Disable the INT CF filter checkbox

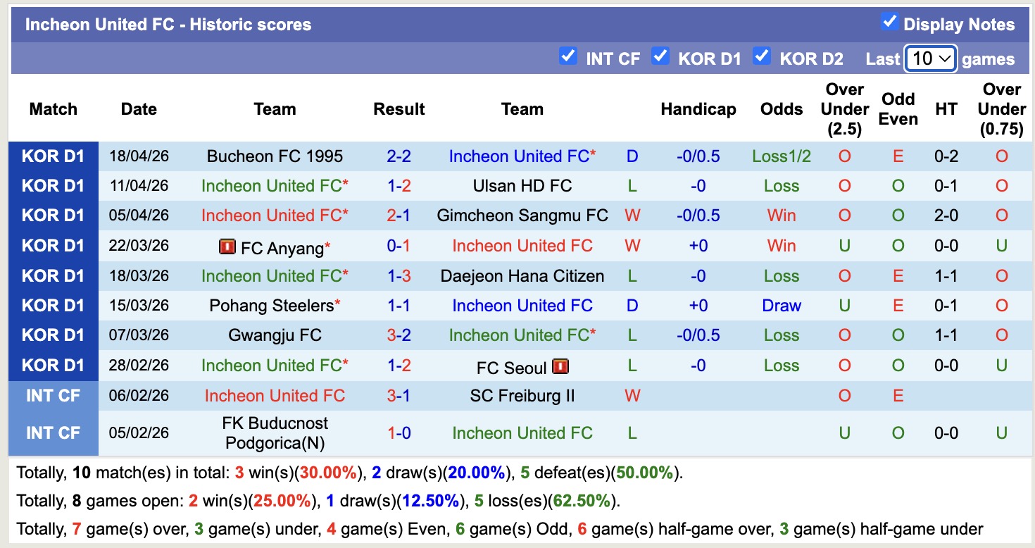[x=568, y=56]
